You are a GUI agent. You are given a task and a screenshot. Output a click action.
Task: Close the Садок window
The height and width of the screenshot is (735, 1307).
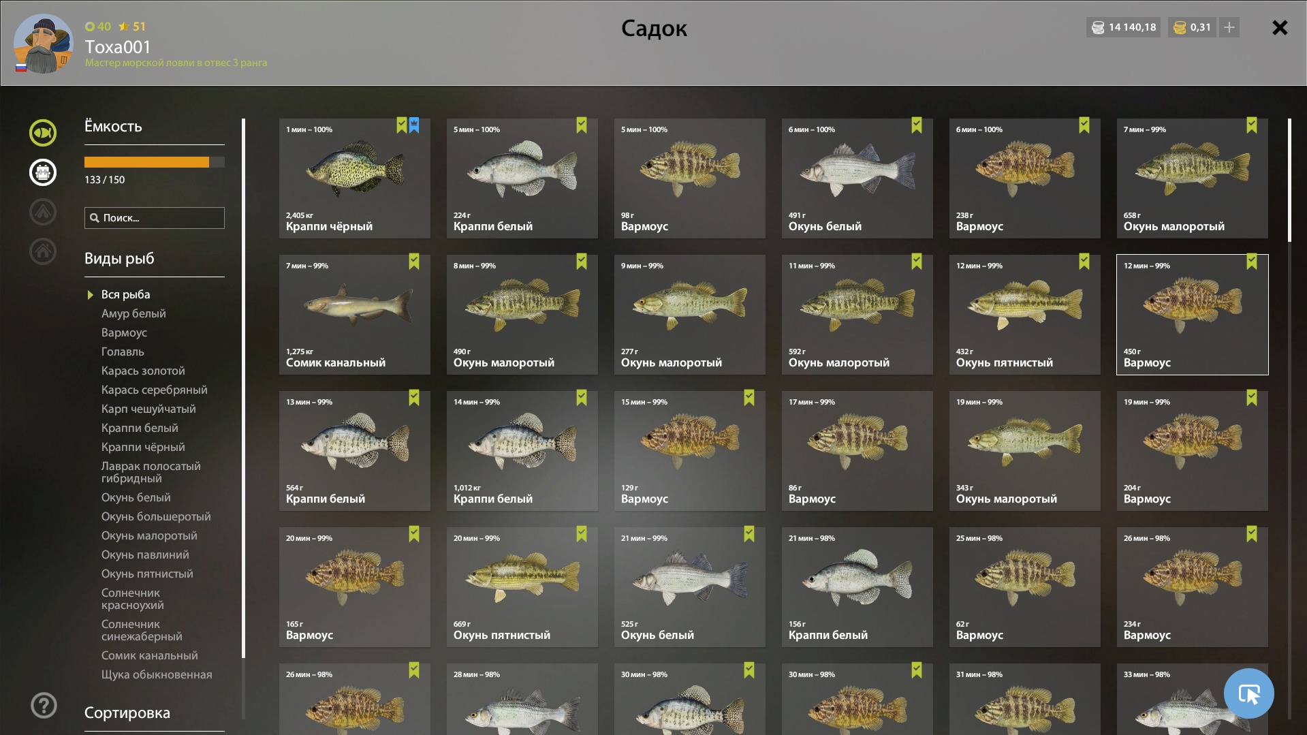[x=1280, y=27]
